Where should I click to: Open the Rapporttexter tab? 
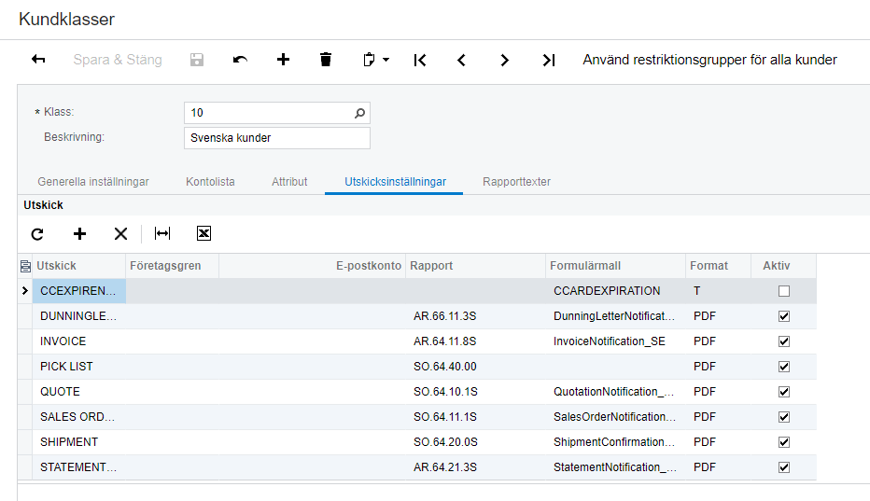pyautogui.click(x=516, y=182)
